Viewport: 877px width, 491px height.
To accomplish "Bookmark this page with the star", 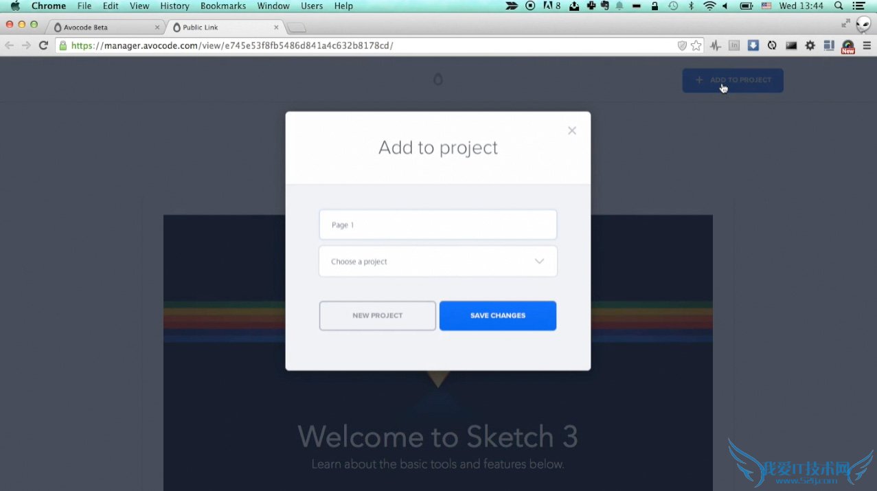I will (x=696, y=45).
